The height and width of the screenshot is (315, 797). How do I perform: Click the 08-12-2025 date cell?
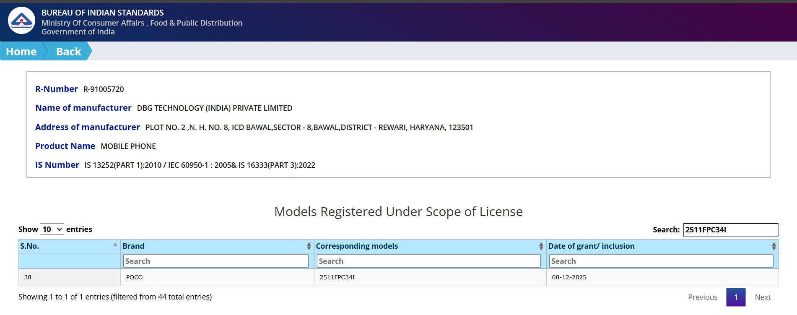[569, 277]
